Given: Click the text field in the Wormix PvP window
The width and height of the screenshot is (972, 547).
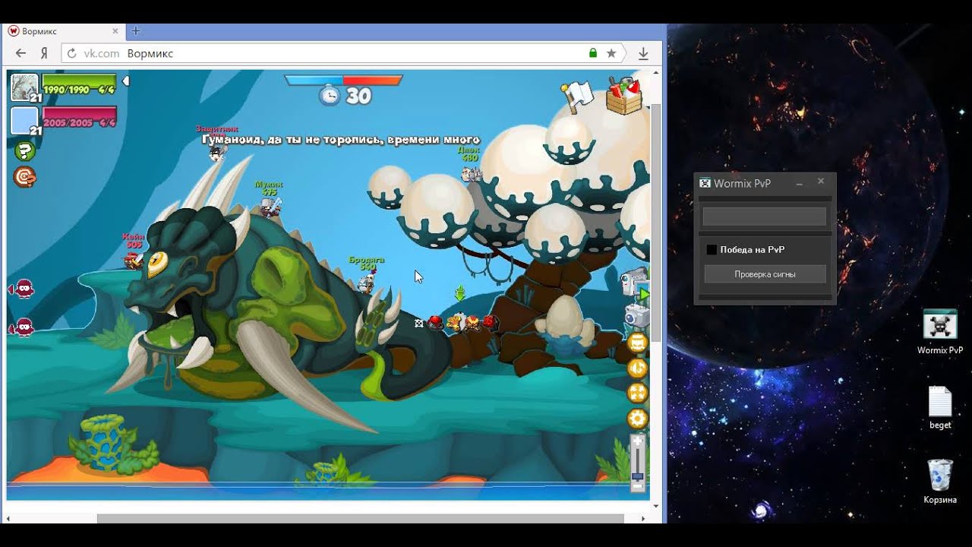Looking at the screenshot, I should [x=765, y=217].
